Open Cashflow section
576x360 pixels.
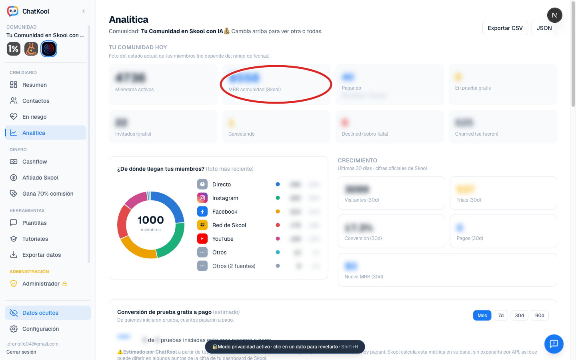click(46, 162)
